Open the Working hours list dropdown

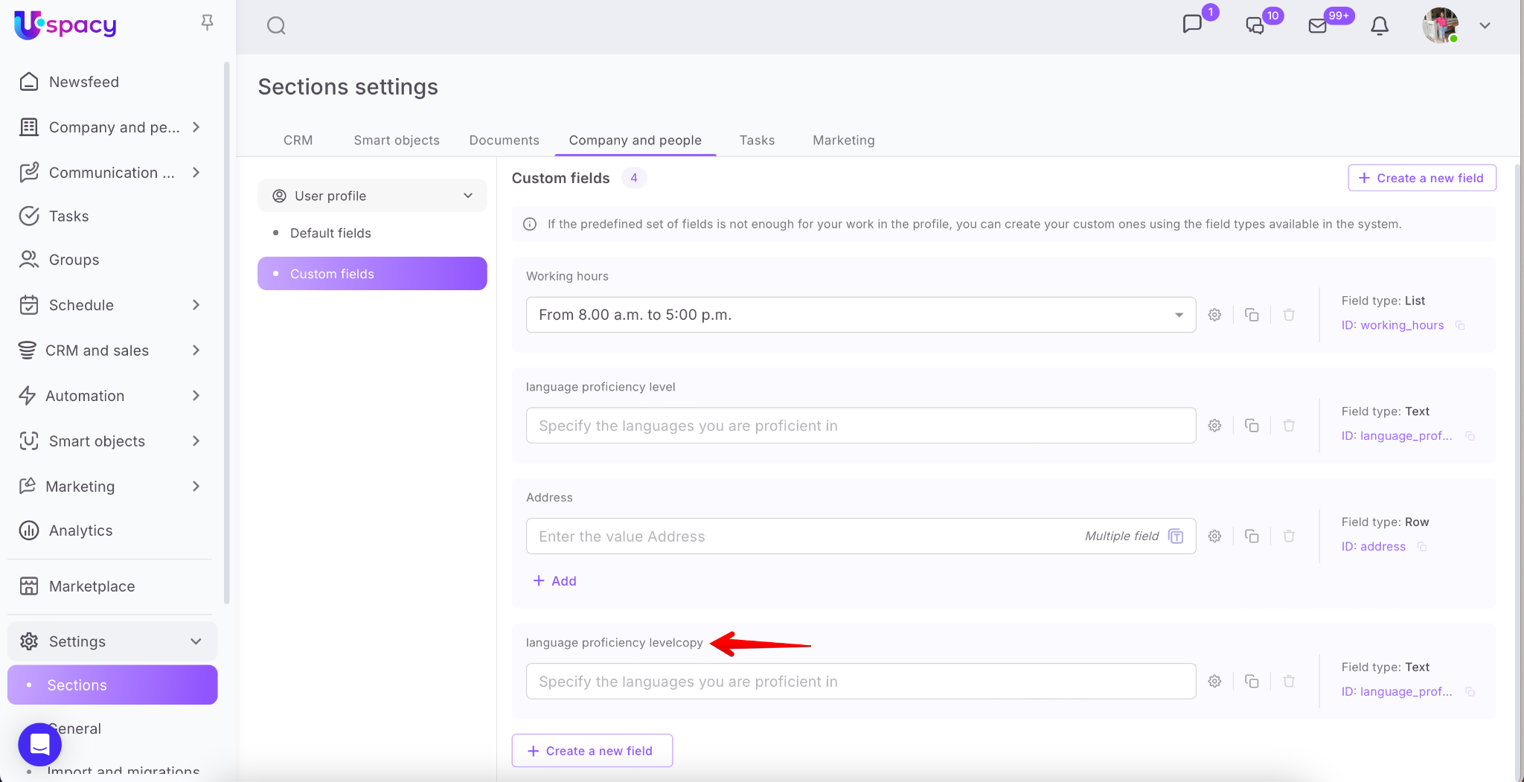(x=1179, y=315)
